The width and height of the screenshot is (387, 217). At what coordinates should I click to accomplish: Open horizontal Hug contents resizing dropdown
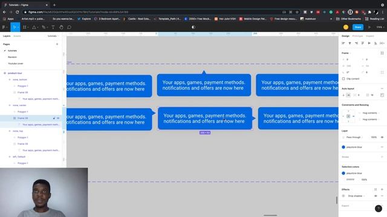pyautogui.click(x=371, y=113)
